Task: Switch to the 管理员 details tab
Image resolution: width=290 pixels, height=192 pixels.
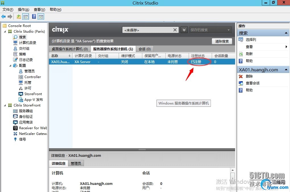Action: (76, 163)
